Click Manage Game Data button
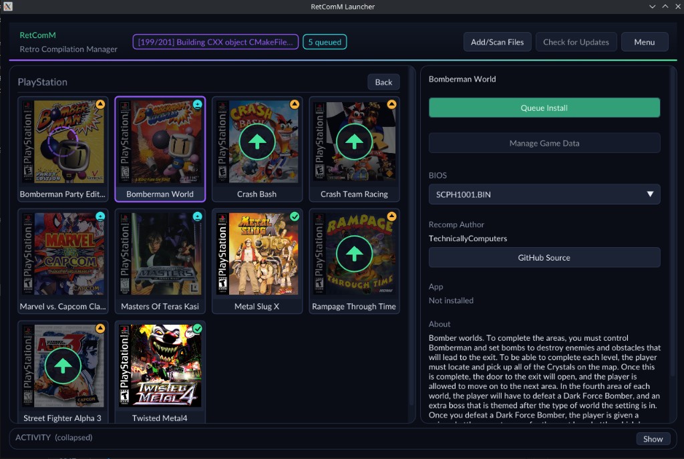The image size is (684, 459). (x=544, y=143)
